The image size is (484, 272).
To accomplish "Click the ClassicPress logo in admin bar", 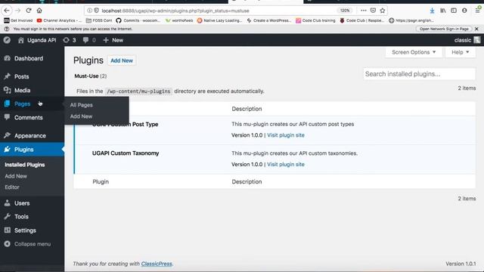I will coord(7,40).
